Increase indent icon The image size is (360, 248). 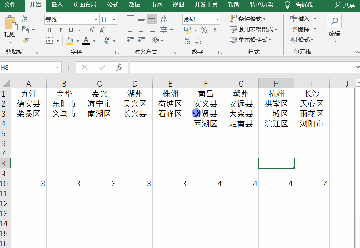(141, 41)
